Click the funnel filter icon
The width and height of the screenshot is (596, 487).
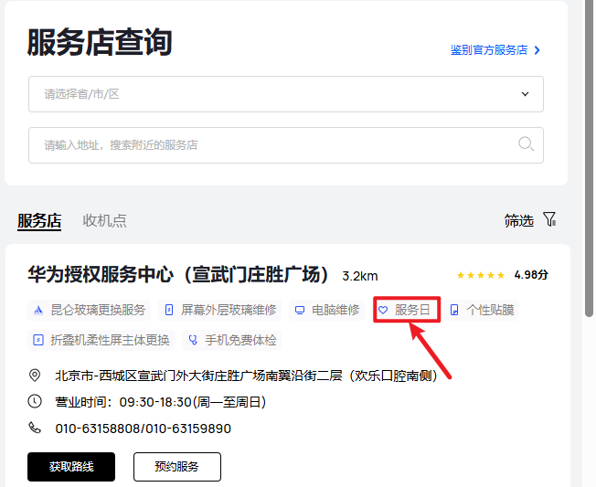click(x=549, y=219)
